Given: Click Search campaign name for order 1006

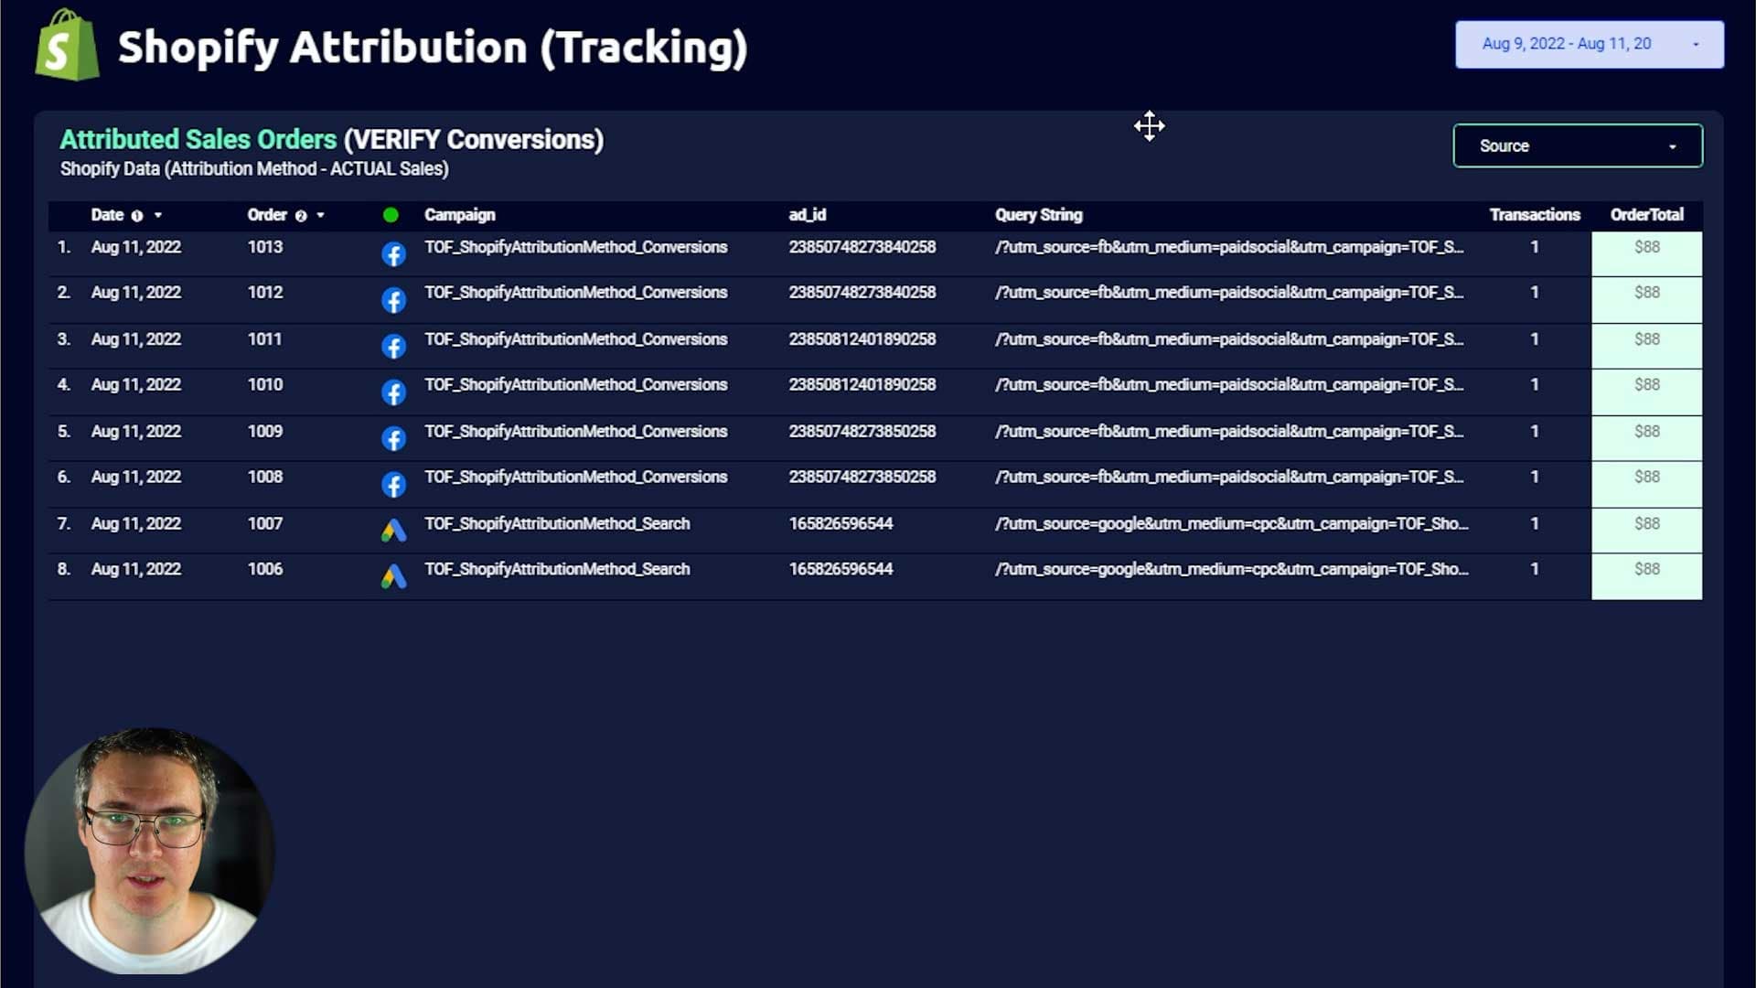Looking at the screenshot, I should pos(557,569).
